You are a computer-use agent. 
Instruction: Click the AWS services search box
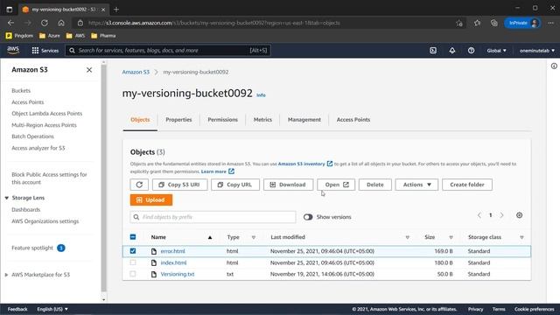[x=168, y=51]
